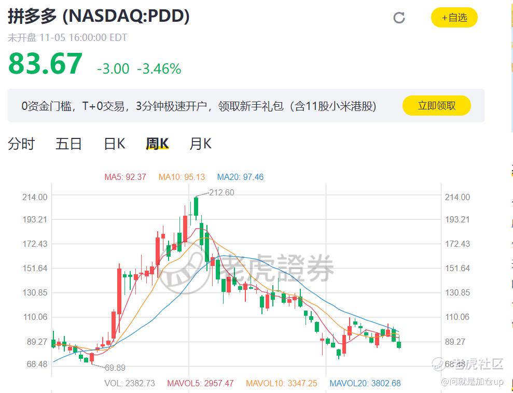This screenshot has height=393, width=513.
Task: Click the left axis 89.27 label
Action: click(37, 342)
